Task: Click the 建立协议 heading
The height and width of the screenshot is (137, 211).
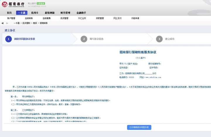Action: (10, 30)
